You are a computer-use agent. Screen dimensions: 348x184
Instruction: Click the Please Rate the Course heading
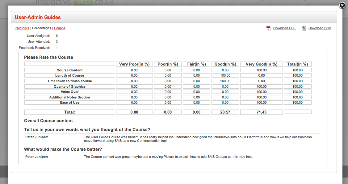pos(48,57)
